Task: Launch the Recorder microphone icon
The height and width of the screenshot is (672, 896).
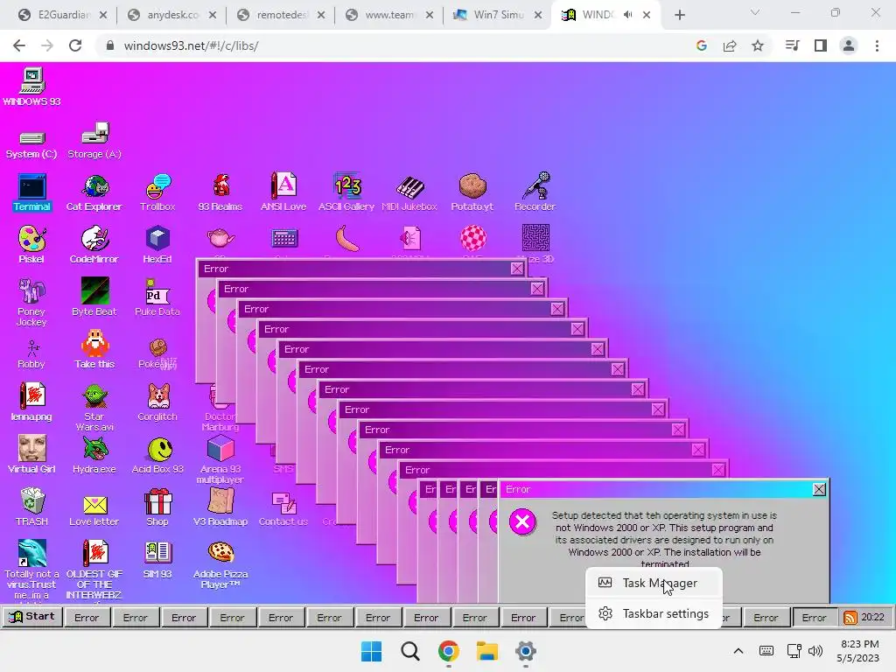Action: coord(535,192)
